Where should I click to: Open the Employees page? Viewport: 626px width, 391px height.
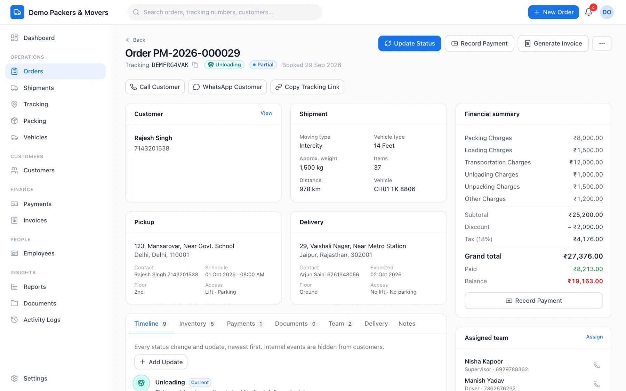click(55, 253)
